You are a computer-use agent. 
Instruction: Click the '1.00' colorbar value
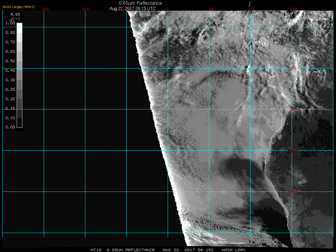[x=10, y=23]
